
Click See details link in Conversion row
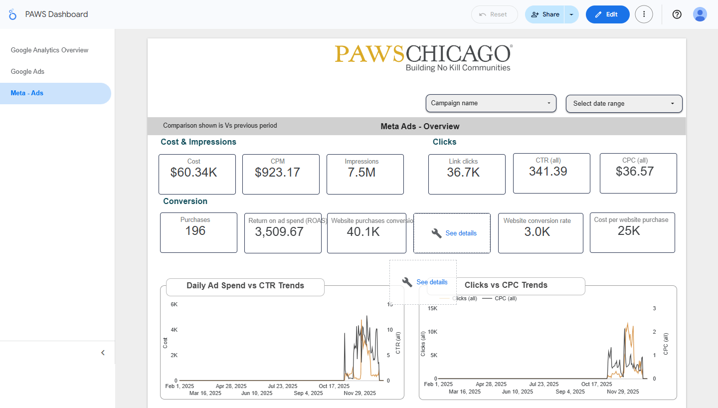pyautogui.click(x=461, y=233)
